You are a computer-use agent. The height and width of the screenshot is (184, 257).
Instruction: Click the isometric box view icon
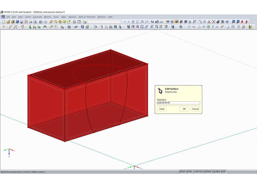(142, 27)
